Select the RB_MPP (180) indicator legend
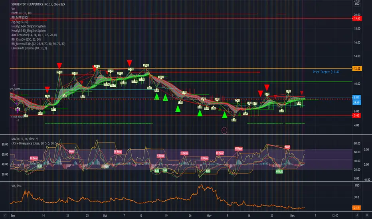This screenshot has width=372, height=219. 20,18
